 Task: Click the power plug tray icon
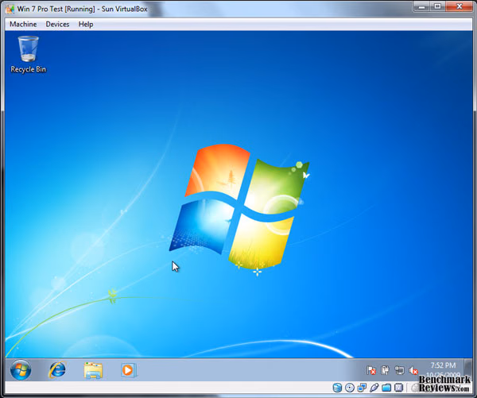(x=385, y=370)
